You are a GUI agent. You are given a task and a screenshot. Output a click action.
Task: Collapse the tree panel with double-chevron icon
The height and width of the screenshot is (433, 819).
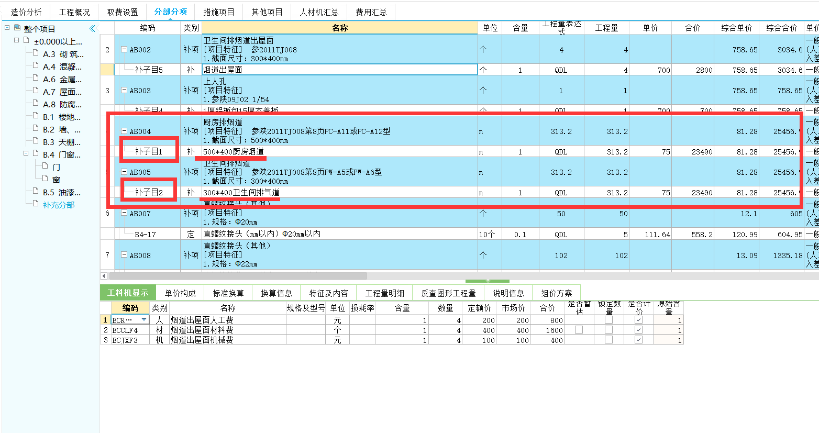pyautogui.click(x=92, y=28)
